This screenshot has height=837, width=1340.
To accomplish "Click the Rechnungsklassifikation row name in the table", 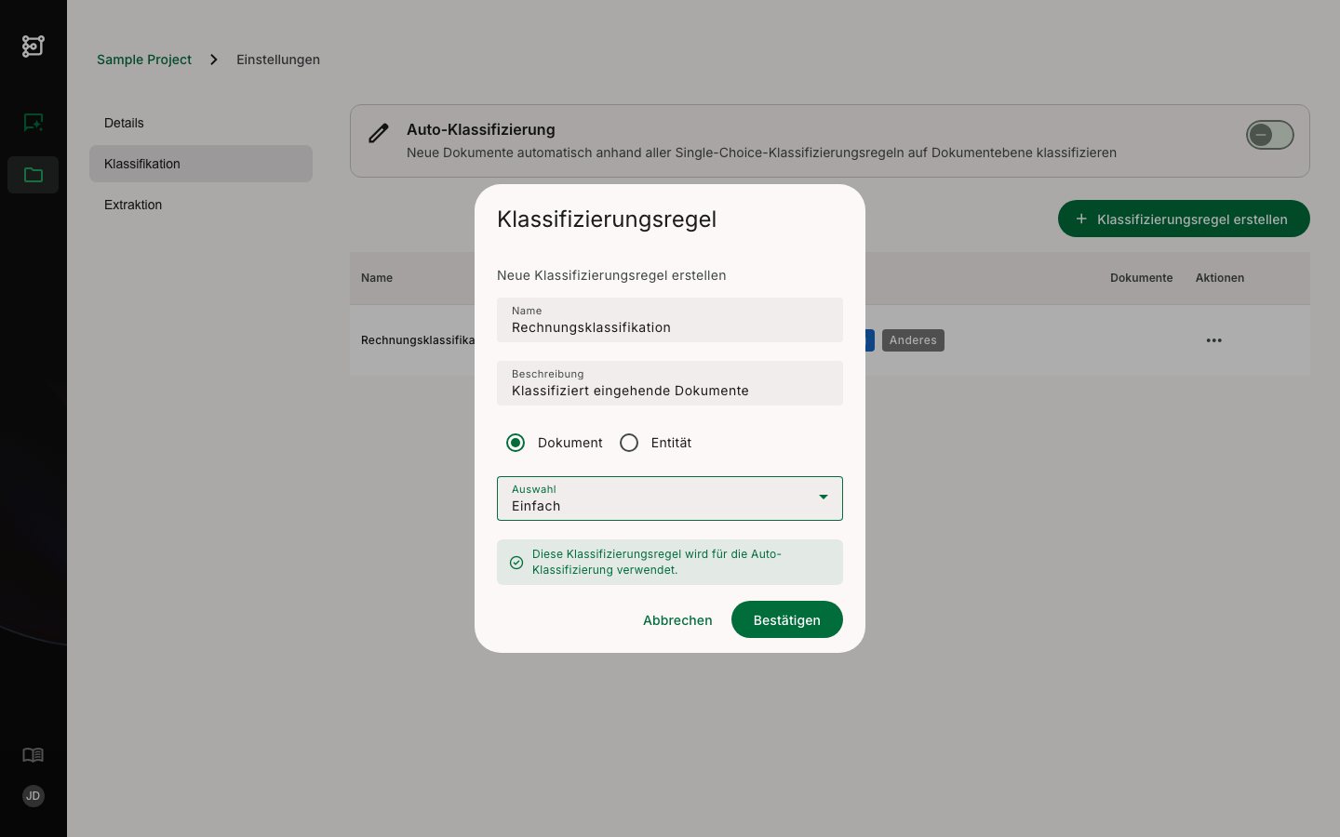I will tap(418, 340).
